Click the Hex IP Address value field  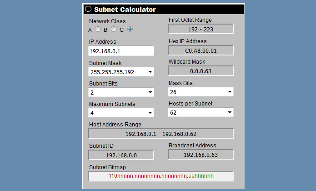201,50
